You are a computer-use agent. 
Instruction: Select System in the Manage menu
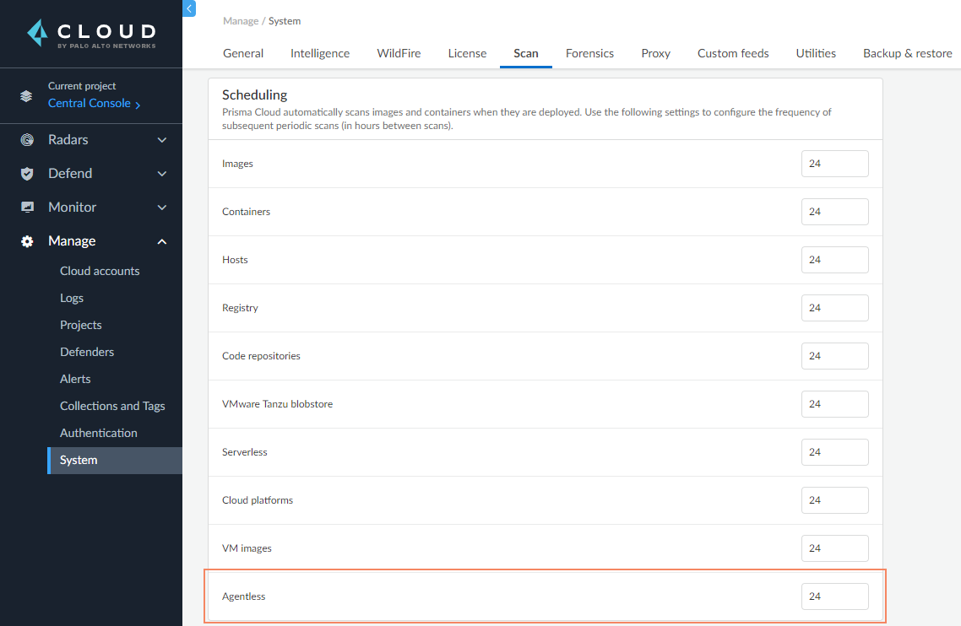[x=115, y=460]
